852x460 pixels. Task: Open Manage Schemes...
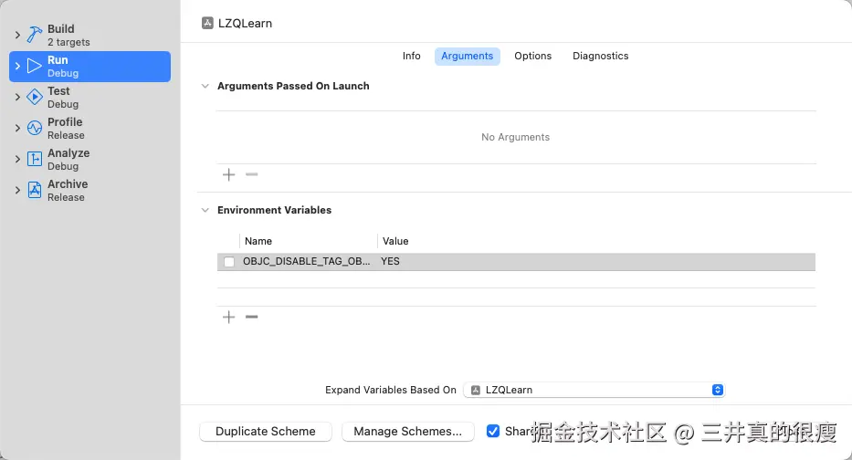point(408,431)
